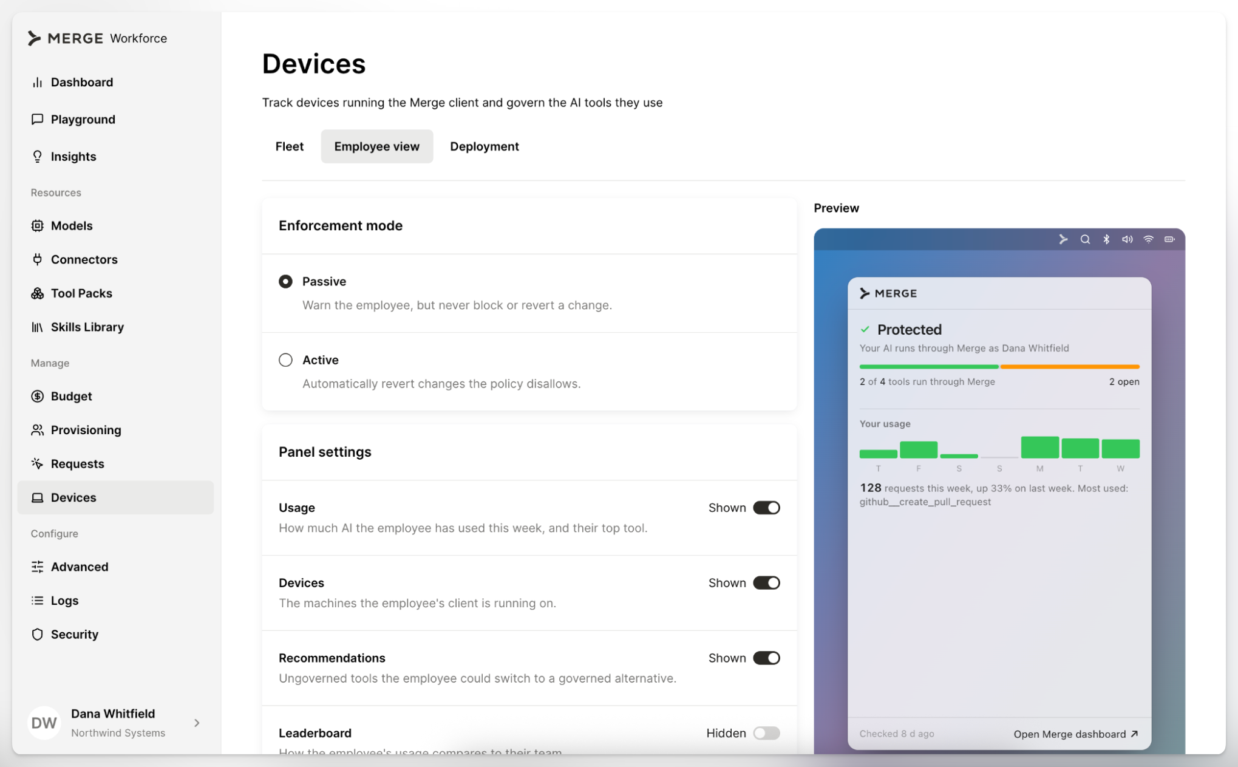This screenshot has width=1238, height=767.
Task: Click the 'Panel settings' heading
Action: (325, 452)
